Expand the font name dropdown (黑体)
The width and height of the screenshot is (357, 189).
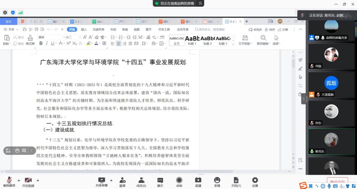coord(64,37)
